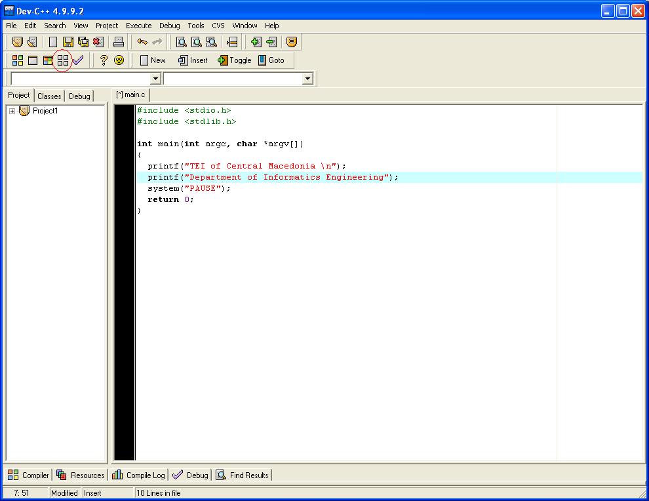Open the Project menu

pos(107,26)
